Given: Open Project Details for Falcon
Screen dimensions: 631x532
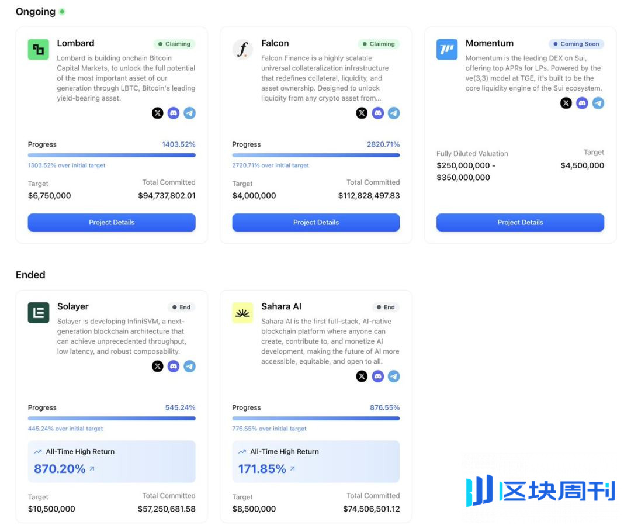Looking at the screenshot, I should point(315,223).
